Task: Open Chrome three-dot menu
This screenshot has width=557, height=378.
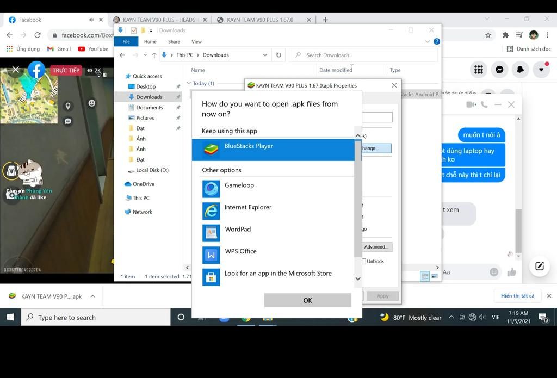Action: pyautogui.click(x=547, y=35)
